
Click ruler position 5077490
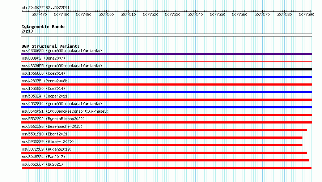pos(84,14)
